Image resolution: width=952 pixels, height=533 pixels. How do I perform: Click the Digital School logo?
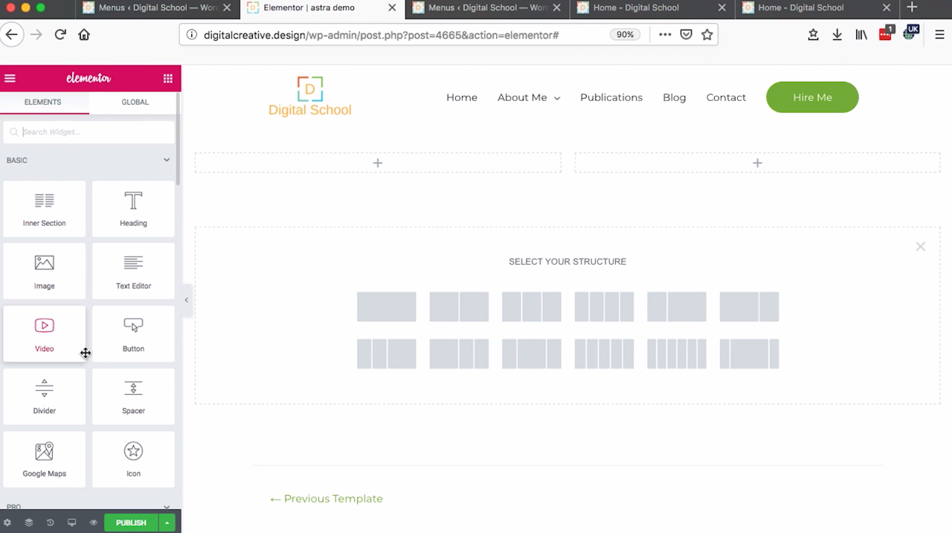point(309,97)
